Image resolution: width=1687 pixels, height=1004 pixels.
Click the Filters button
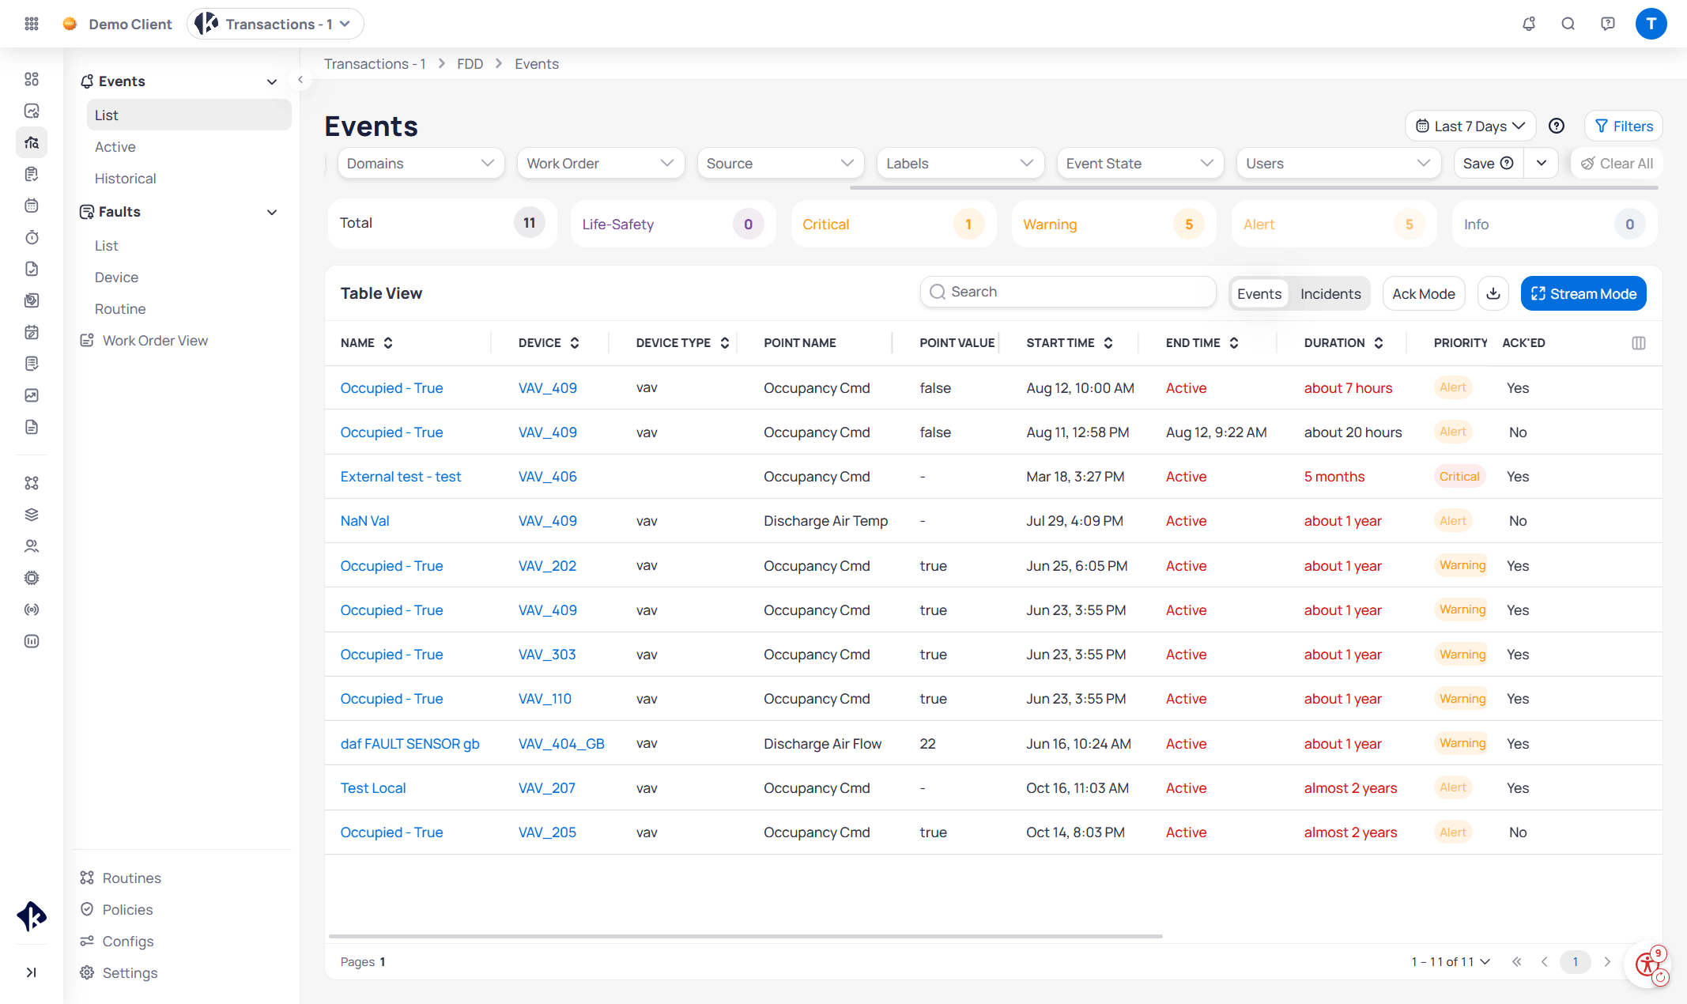(1624, 126)
